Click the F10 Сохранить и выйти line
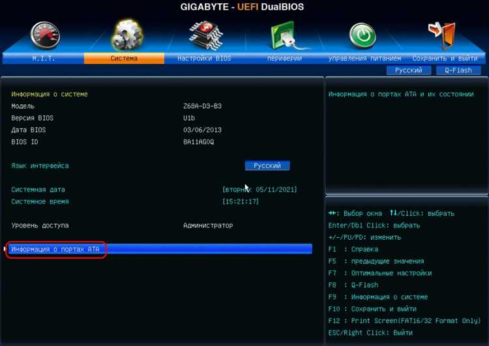Image resolution: width=489 pixels, height=346 pixels. 372,309
